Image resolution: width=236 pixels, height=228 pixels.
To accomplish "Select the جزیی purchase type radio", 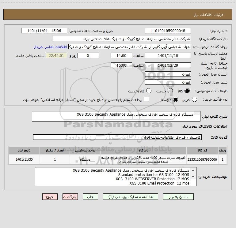I will pyautogui.click(x=194, y=99).
